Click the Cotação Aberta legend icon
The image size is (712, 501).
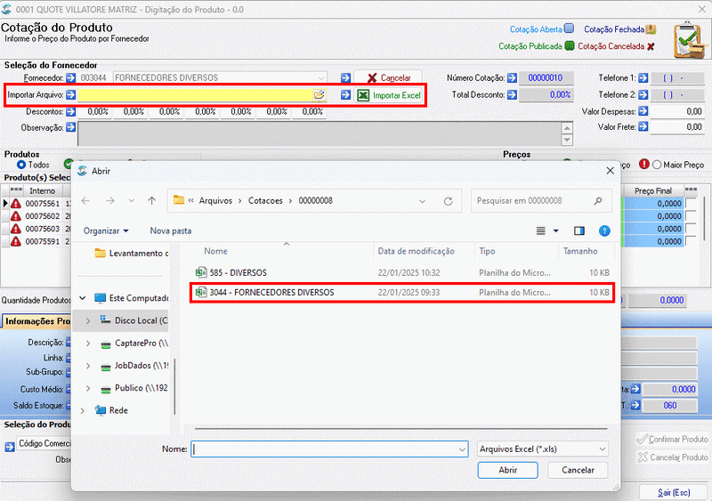coord(569,28)
